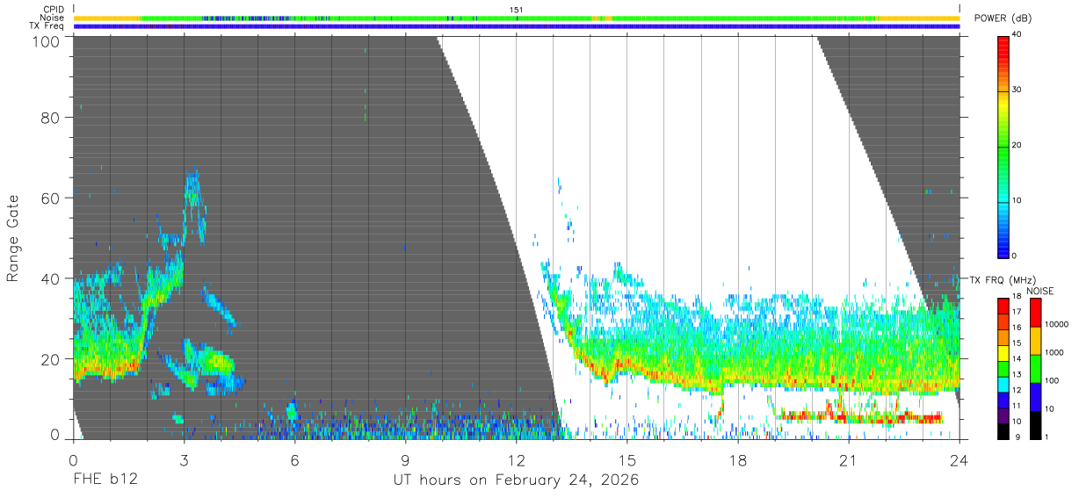
Task: Click the blue 10-100 NOISE swatch
Action: (x=1034, y=397)
